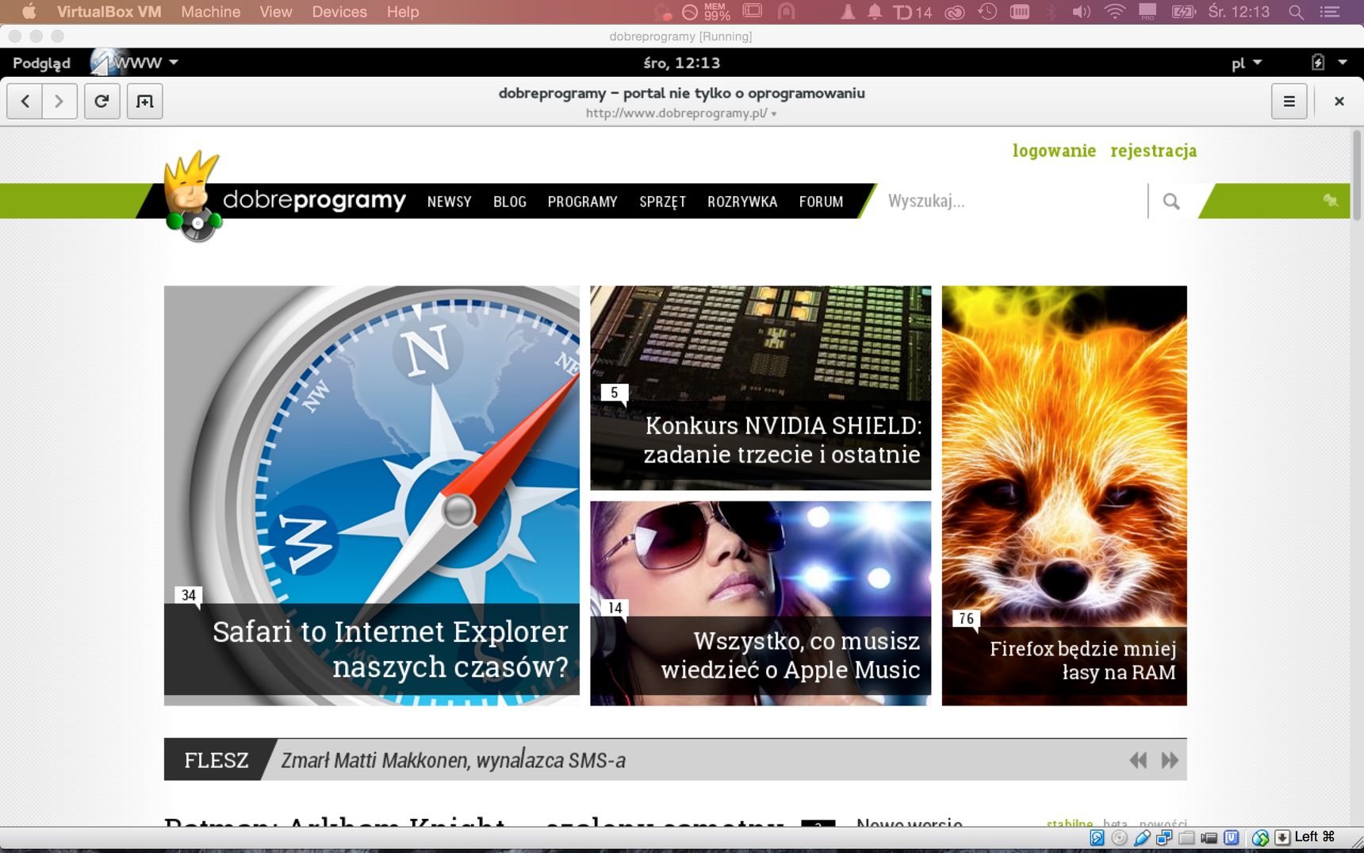Click the MEM 99% memory indicator
Viewport: 1364px width, 853px height.
pos(716,12)
